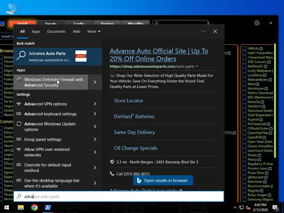Click the Allow VPN over metered icon

pyautogui.click(x=19, y=149)
